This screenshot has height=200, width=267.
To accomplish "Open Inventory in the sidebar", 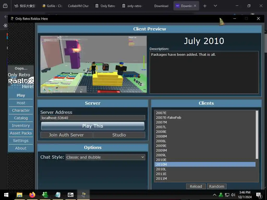I will click(x=21, y=126).
